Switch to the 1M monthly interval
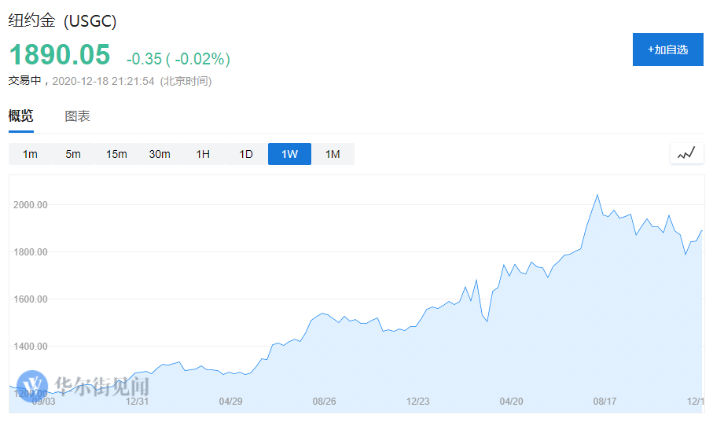 (333, 154)
